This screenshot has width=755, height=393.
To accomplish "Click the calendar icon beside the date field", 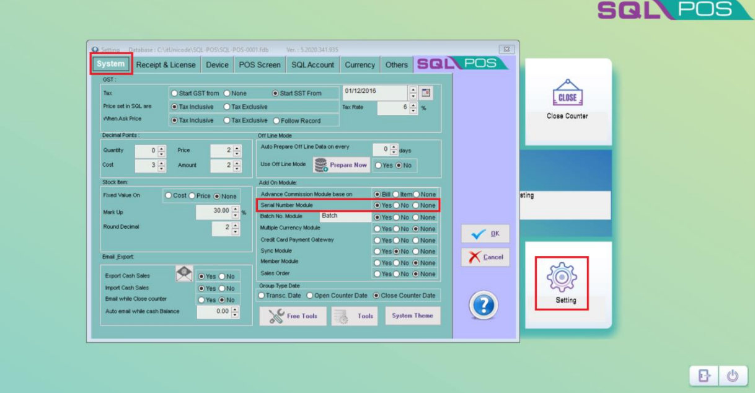I will pyautogui.click(x=426, y=93).
